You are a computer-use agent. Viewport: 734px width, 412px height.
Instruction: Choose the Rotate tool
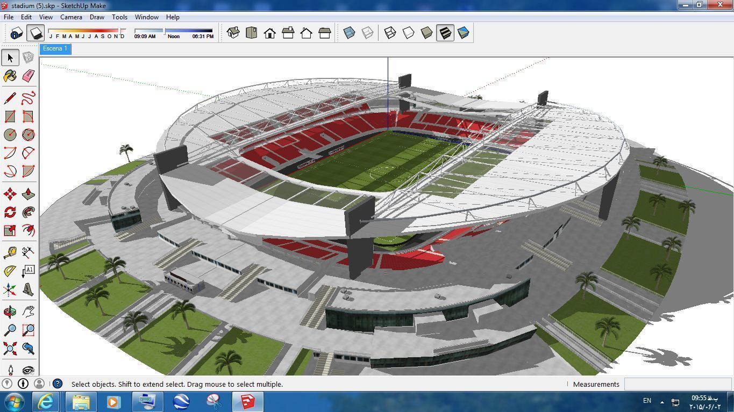[10, 212]
